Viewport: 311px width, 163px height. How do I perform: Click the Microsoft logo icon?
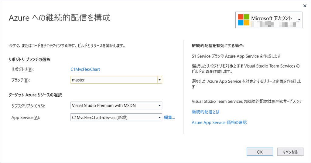[x=244, y=20]
